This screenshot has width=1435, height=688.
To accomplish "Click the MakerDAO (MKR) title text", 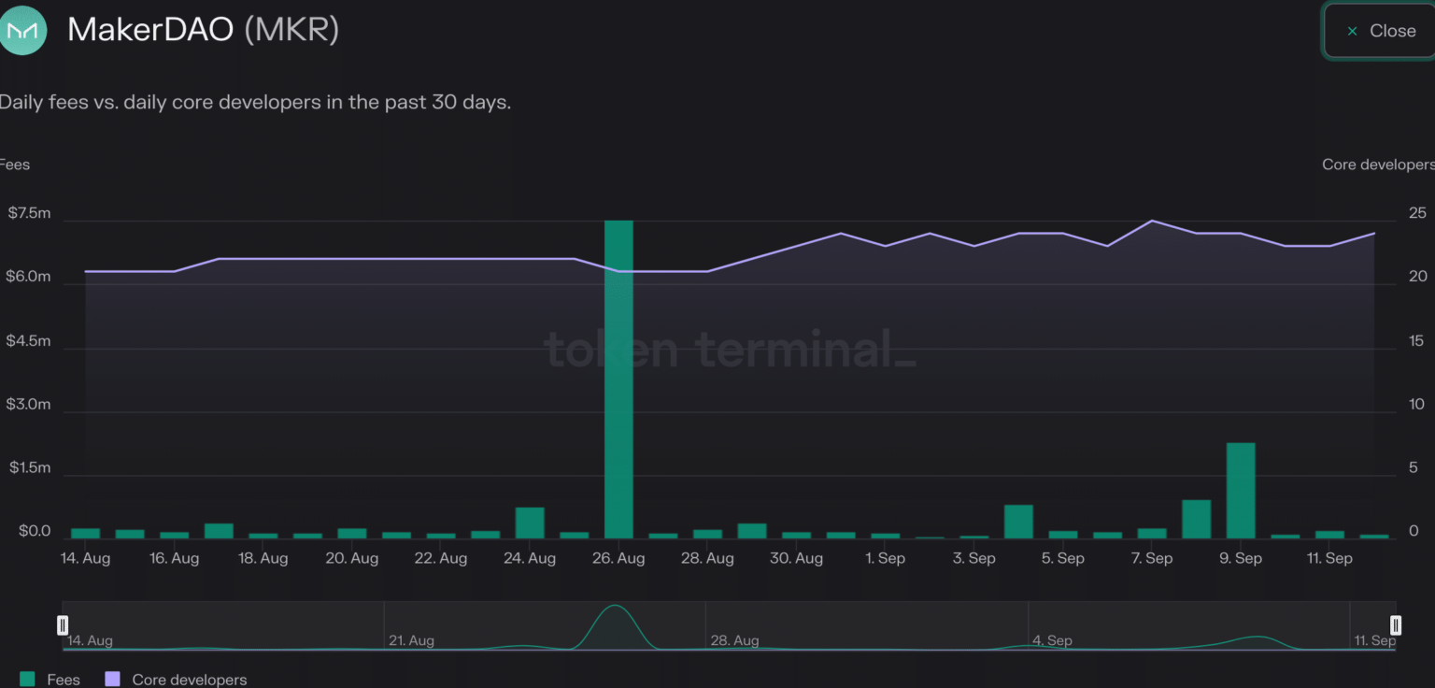I will [203, 31].
